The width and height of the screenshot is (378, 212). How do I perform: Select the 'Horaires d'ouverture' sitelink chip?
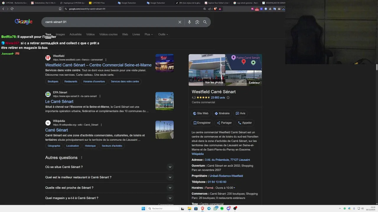(x=94, y=82)
